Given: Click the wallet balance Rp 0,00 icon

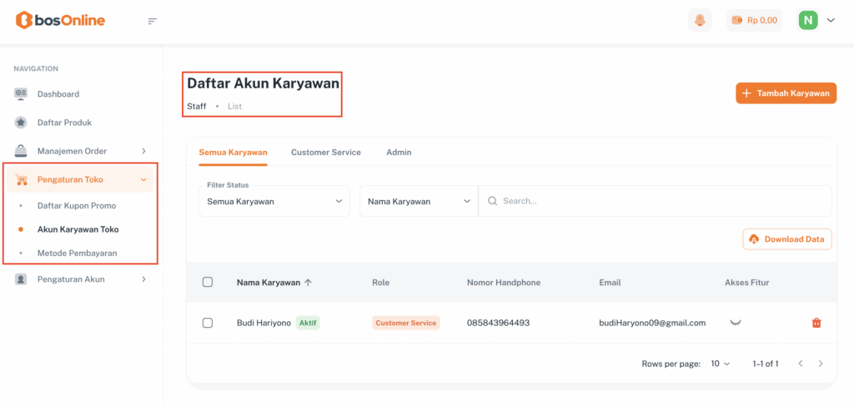Looking at the screenshot, I should 736,20.
